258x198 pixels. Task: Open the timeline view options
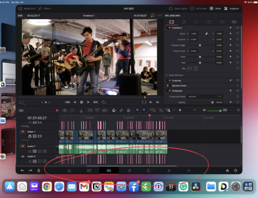click(x=21, y=110)
